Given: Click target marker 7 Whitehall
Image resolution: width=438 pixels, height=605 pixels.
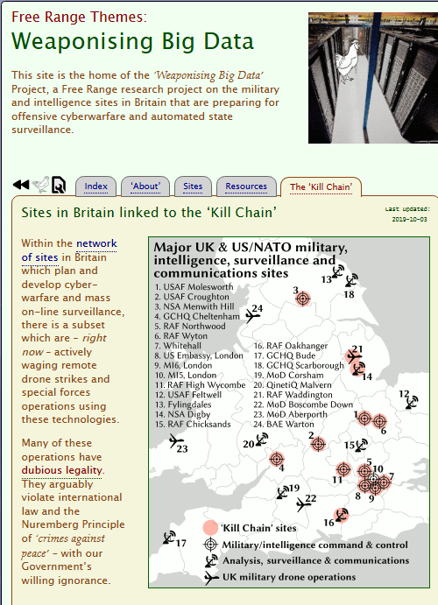Looking at the screenshot, I should [384, 482].
